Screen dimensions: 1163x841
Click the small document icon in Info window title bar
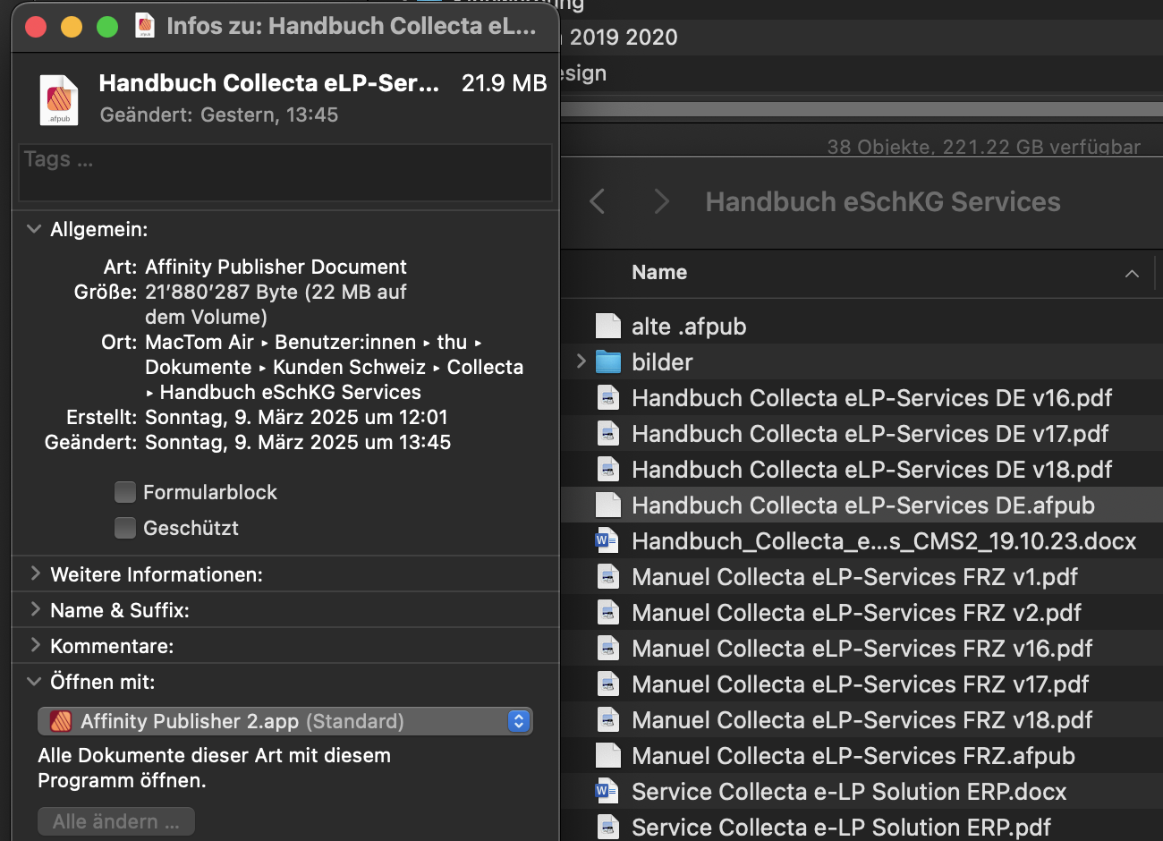144,25
